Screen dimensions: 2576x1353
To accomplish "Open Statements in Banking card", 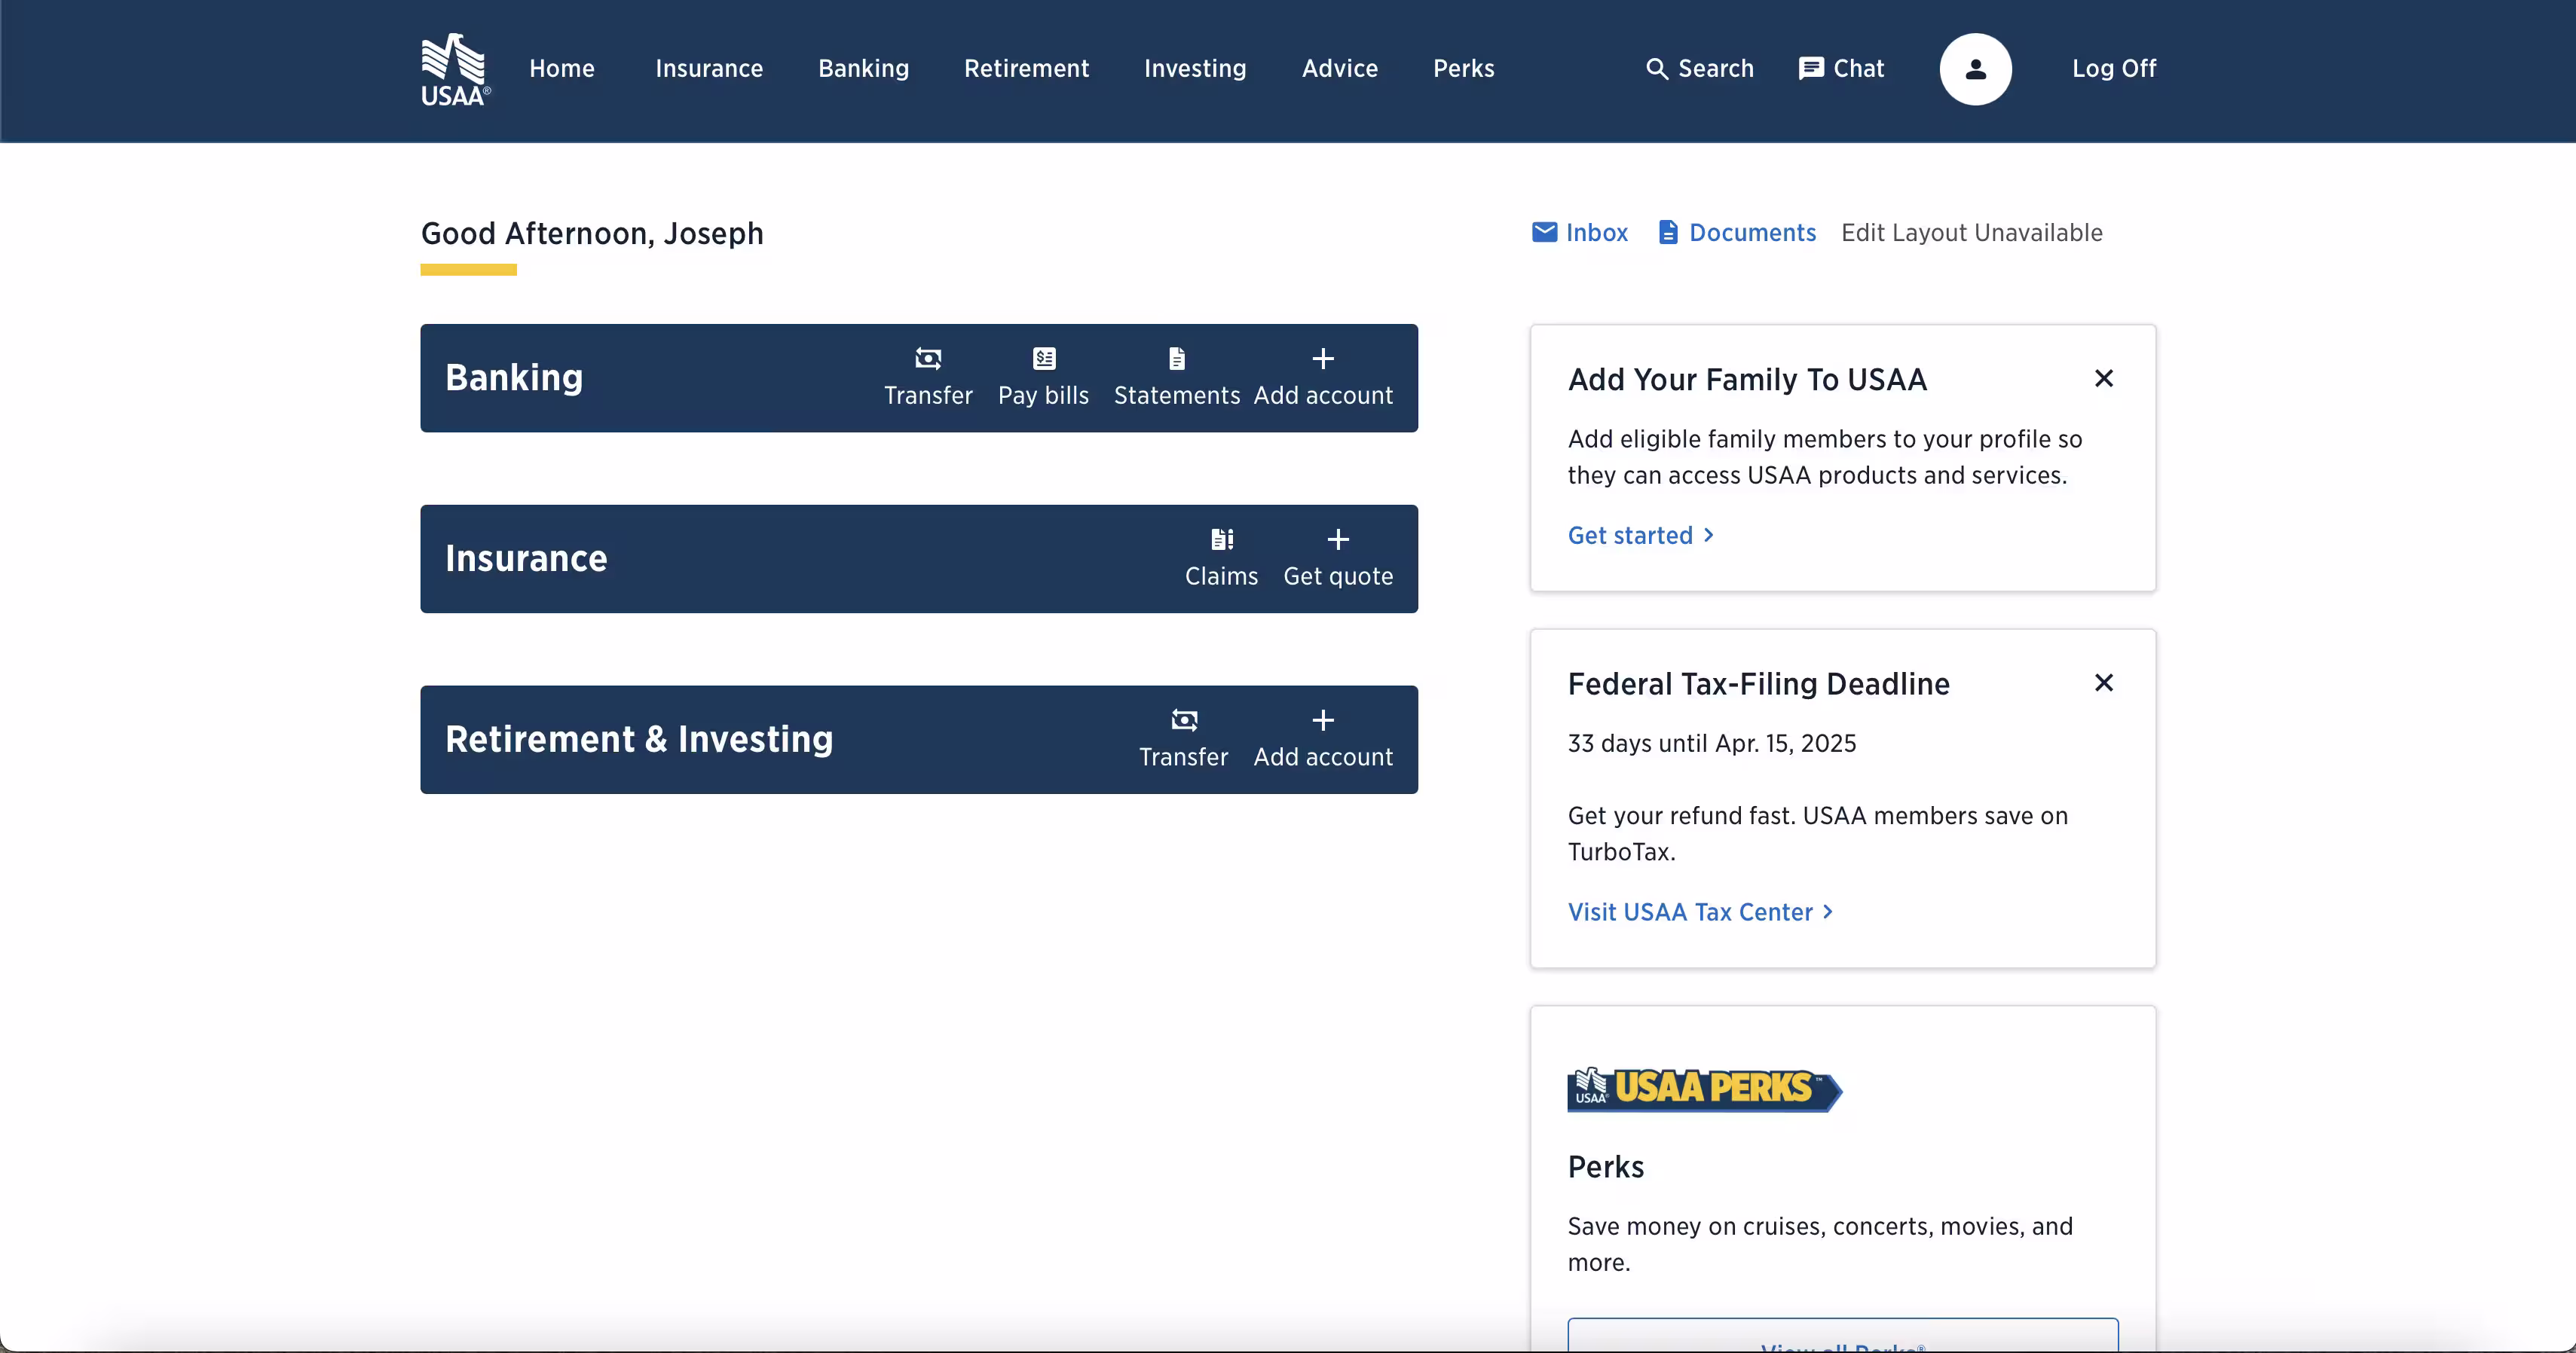I will (x=1177, y=377).
